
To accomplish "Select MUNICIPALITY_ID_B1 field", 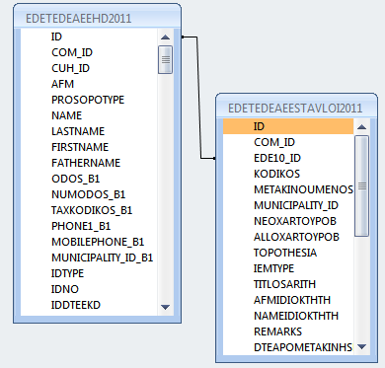I will (x=89, y=258).
